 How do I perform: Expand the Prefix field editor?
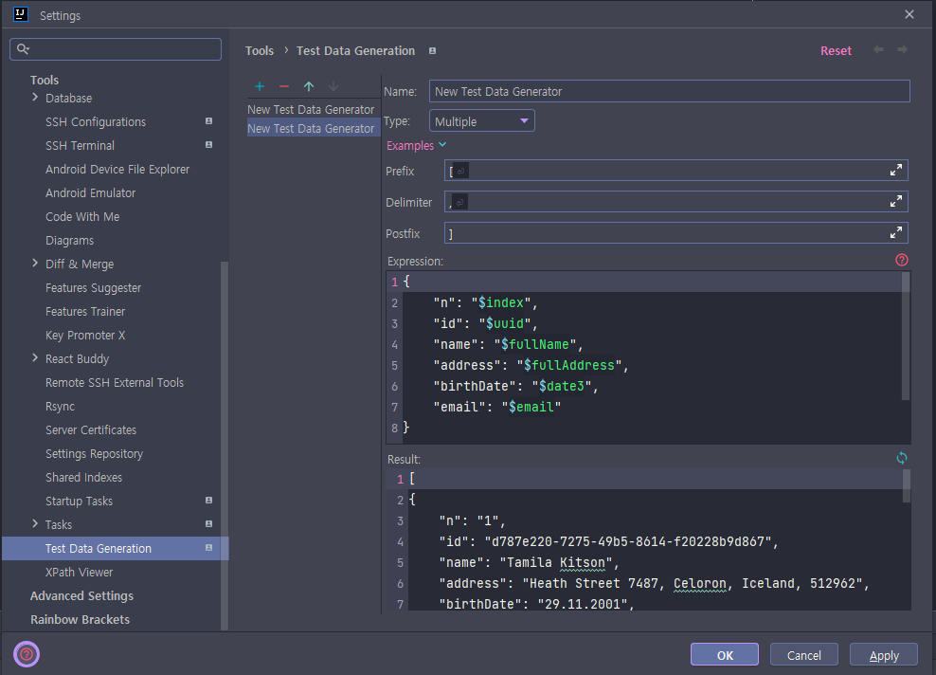click(x=895, y=171)
